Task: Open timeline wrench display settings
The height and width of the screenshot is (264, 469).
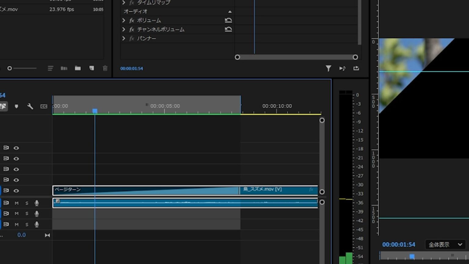Action: (x=30, y=106)
